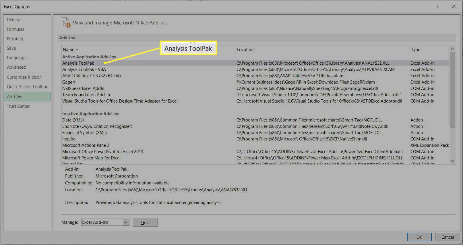Image resolution: width=463 pixels, height=245 pixels.
Task: Click the add-ins list scrollbar thumb
Action: click(x=453, y=90)
